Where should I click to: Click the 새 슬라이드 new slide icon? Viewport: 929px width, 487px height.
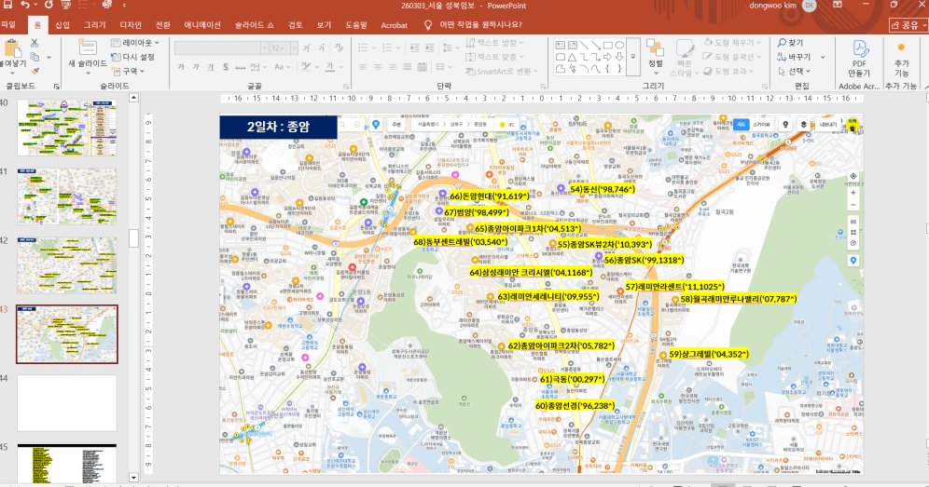click(87, 50)
